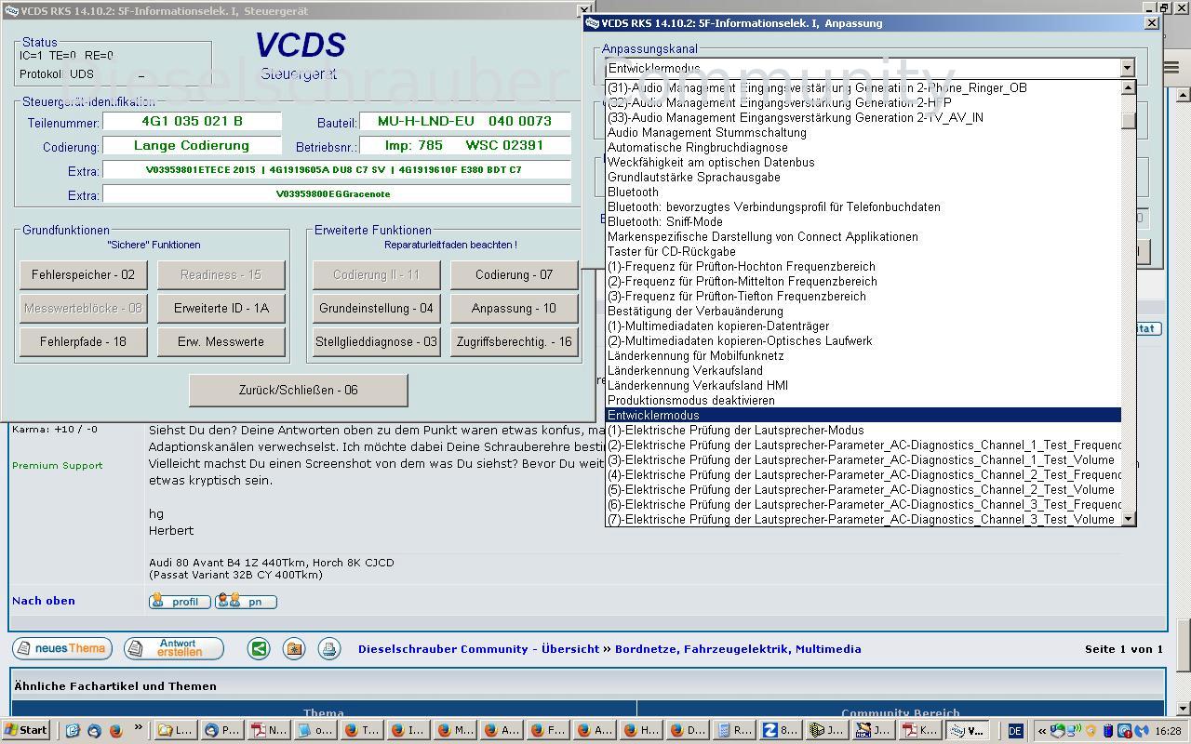Click 'Nach oben' link in forum post
The height and width of the screenshot is (744, 1191).
(44, 601)
